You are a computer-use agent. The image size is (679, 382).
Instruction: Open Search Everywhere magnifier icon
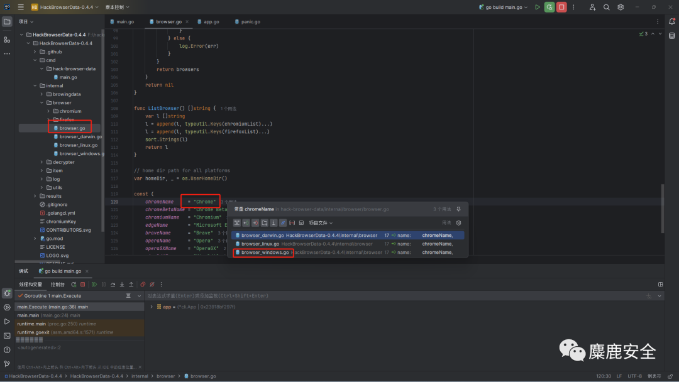pyautogui.click(x=606, y=7)
